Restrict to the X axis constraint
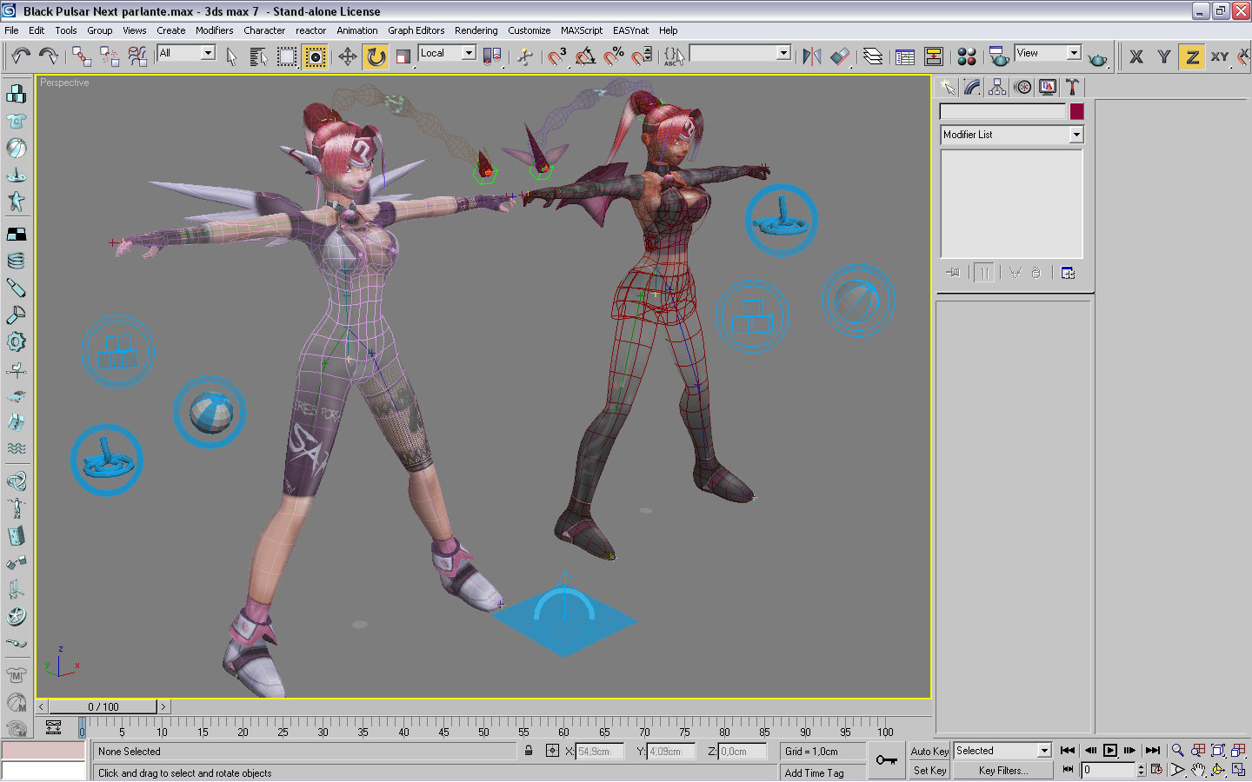 (1136, 57)
